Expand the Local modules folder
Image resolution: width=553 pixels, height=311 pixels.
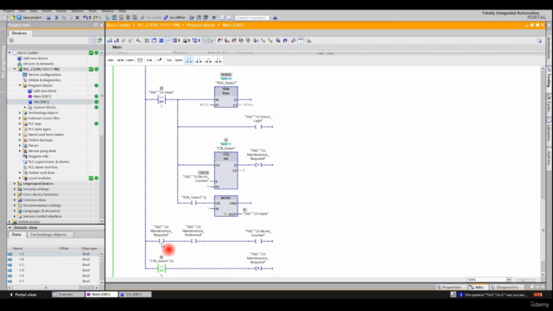point(20,178)
